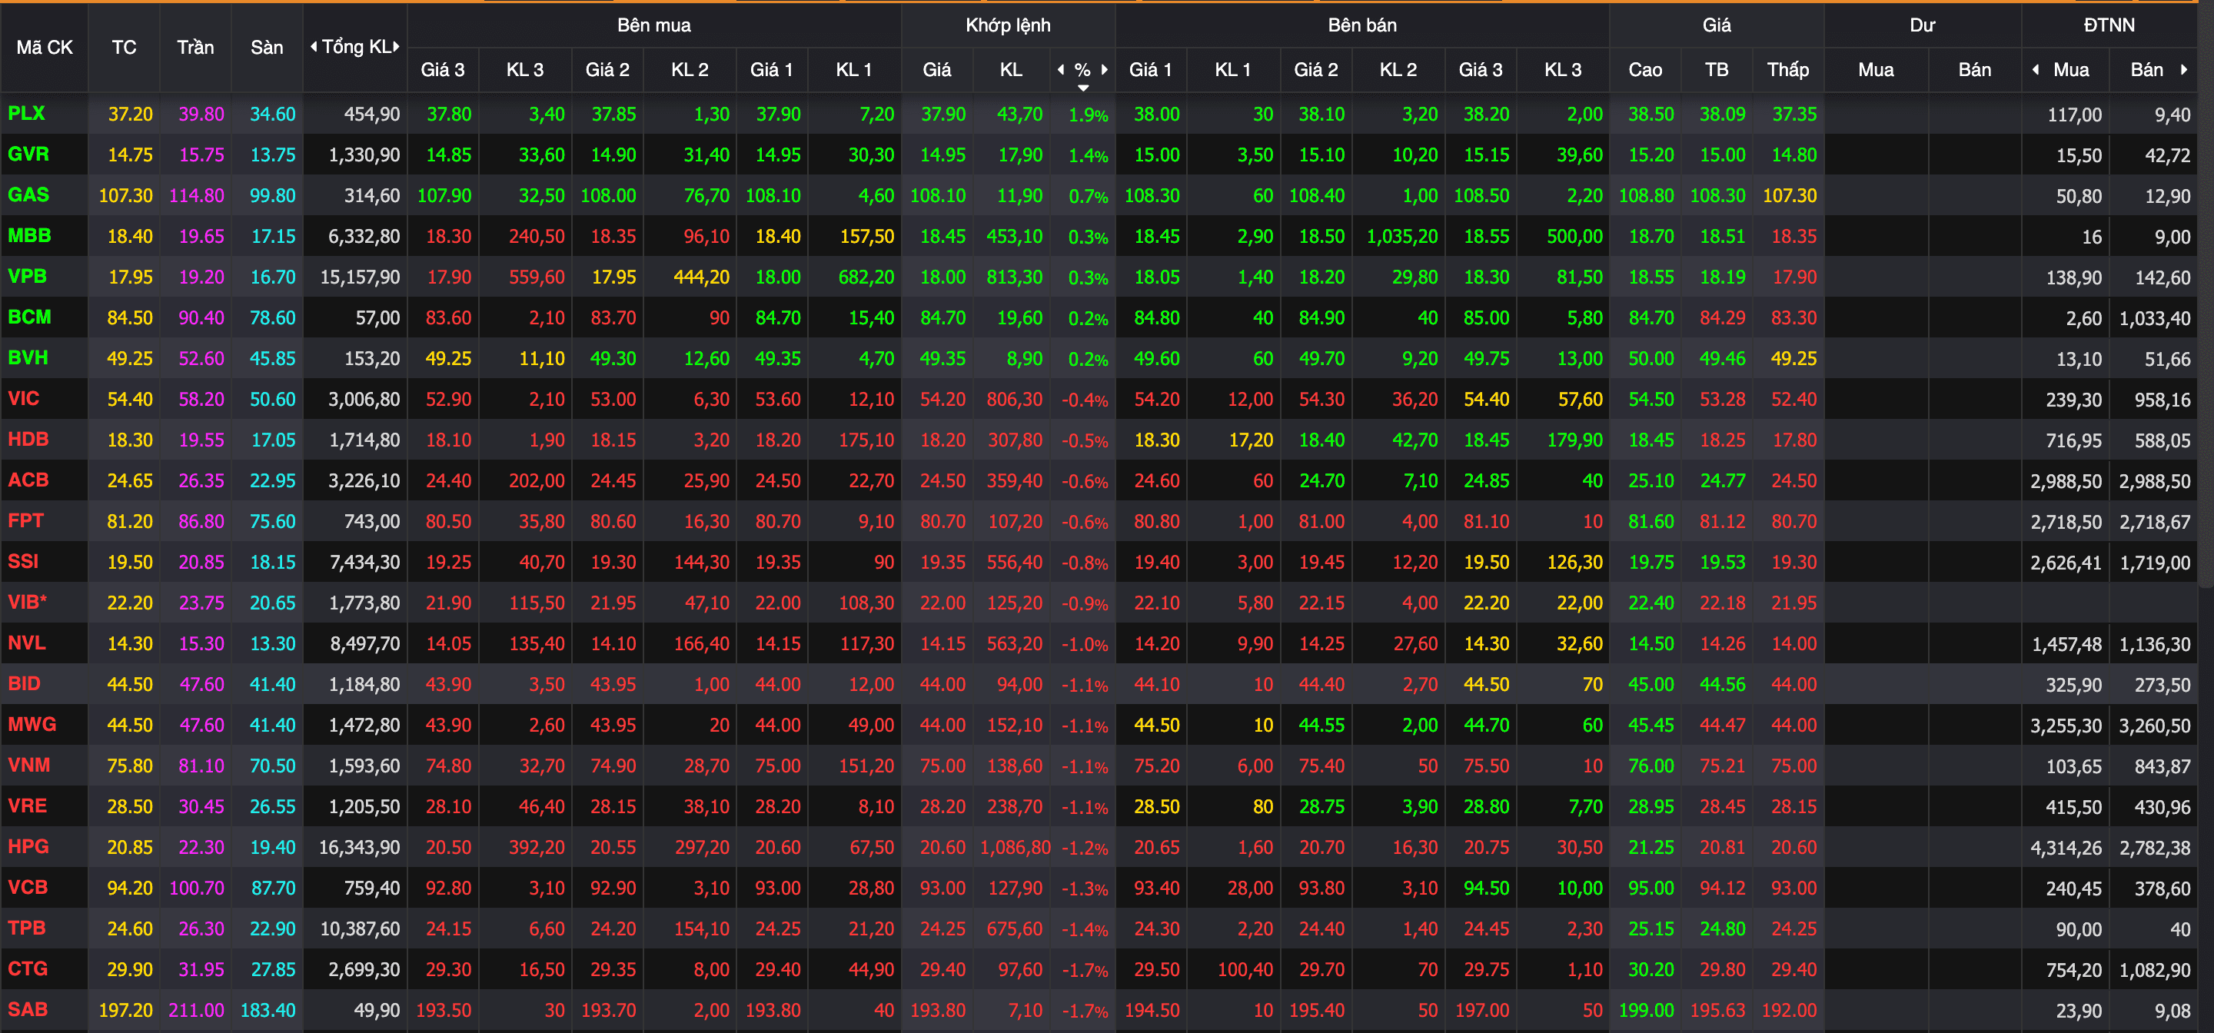Click the left arrow beside Tổng KL header
2214x1033 pixels.
tap(314, 46)
